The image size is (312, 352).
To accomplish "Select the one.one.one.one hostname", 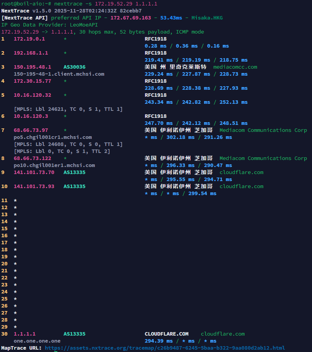I will (37, 341).
